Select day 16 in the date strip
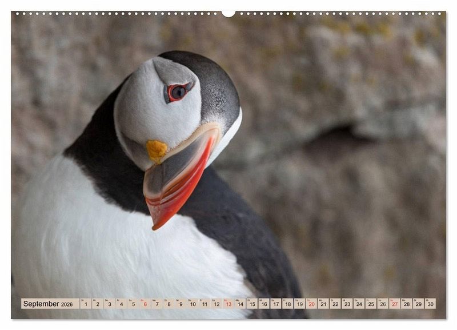This screenshot has height=330, width=457. pyautogui.click(x=264, y=304)
